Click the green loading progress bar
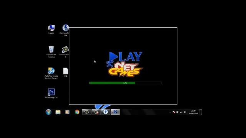Viewport: 246px width, 138px height. (125, 83)
